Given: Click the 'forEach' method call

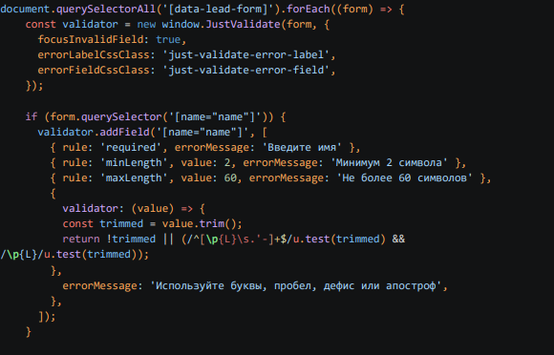Looking at the screenshot, I should [x=309, y=9].
